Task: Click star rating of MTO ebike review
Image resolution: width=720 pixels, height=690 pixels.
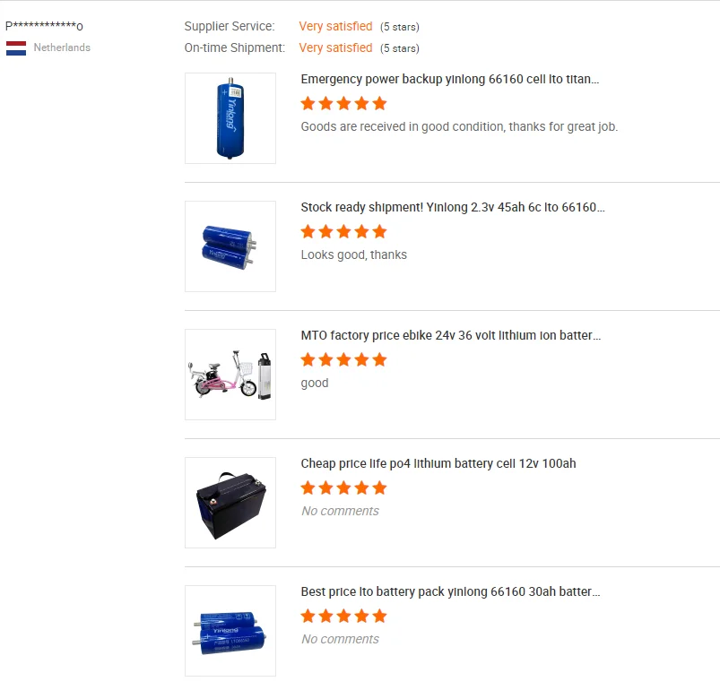Action: (344, 359)
